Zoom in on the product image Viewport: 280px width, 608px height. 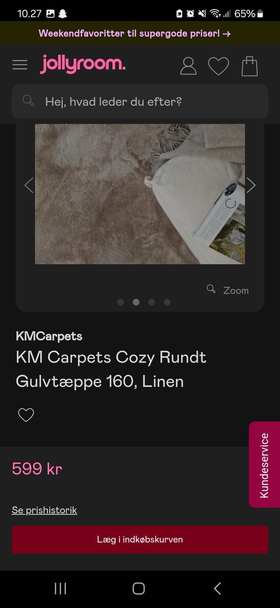point(228,290)
